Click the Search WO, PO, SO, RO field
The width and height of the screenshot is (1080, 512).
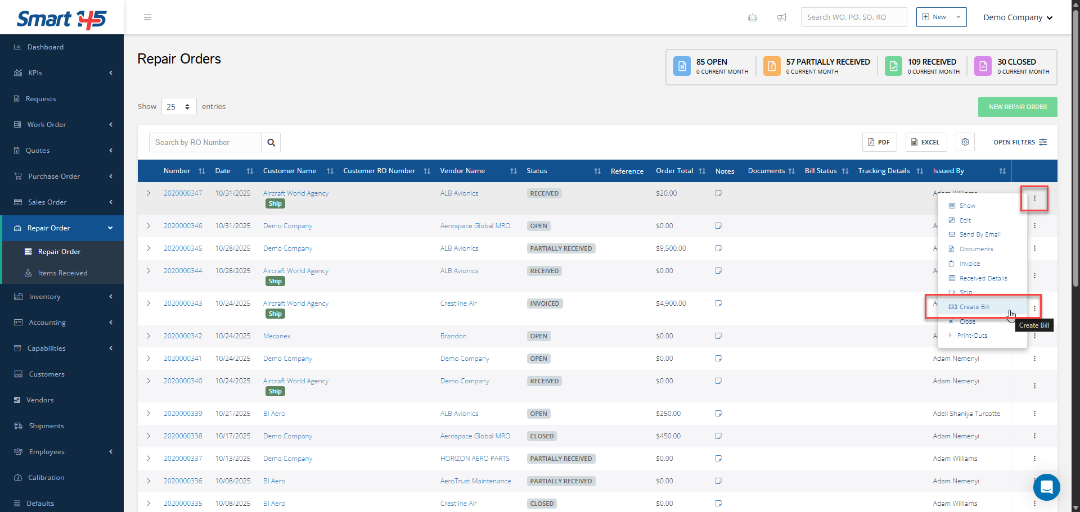coord(853,17)
